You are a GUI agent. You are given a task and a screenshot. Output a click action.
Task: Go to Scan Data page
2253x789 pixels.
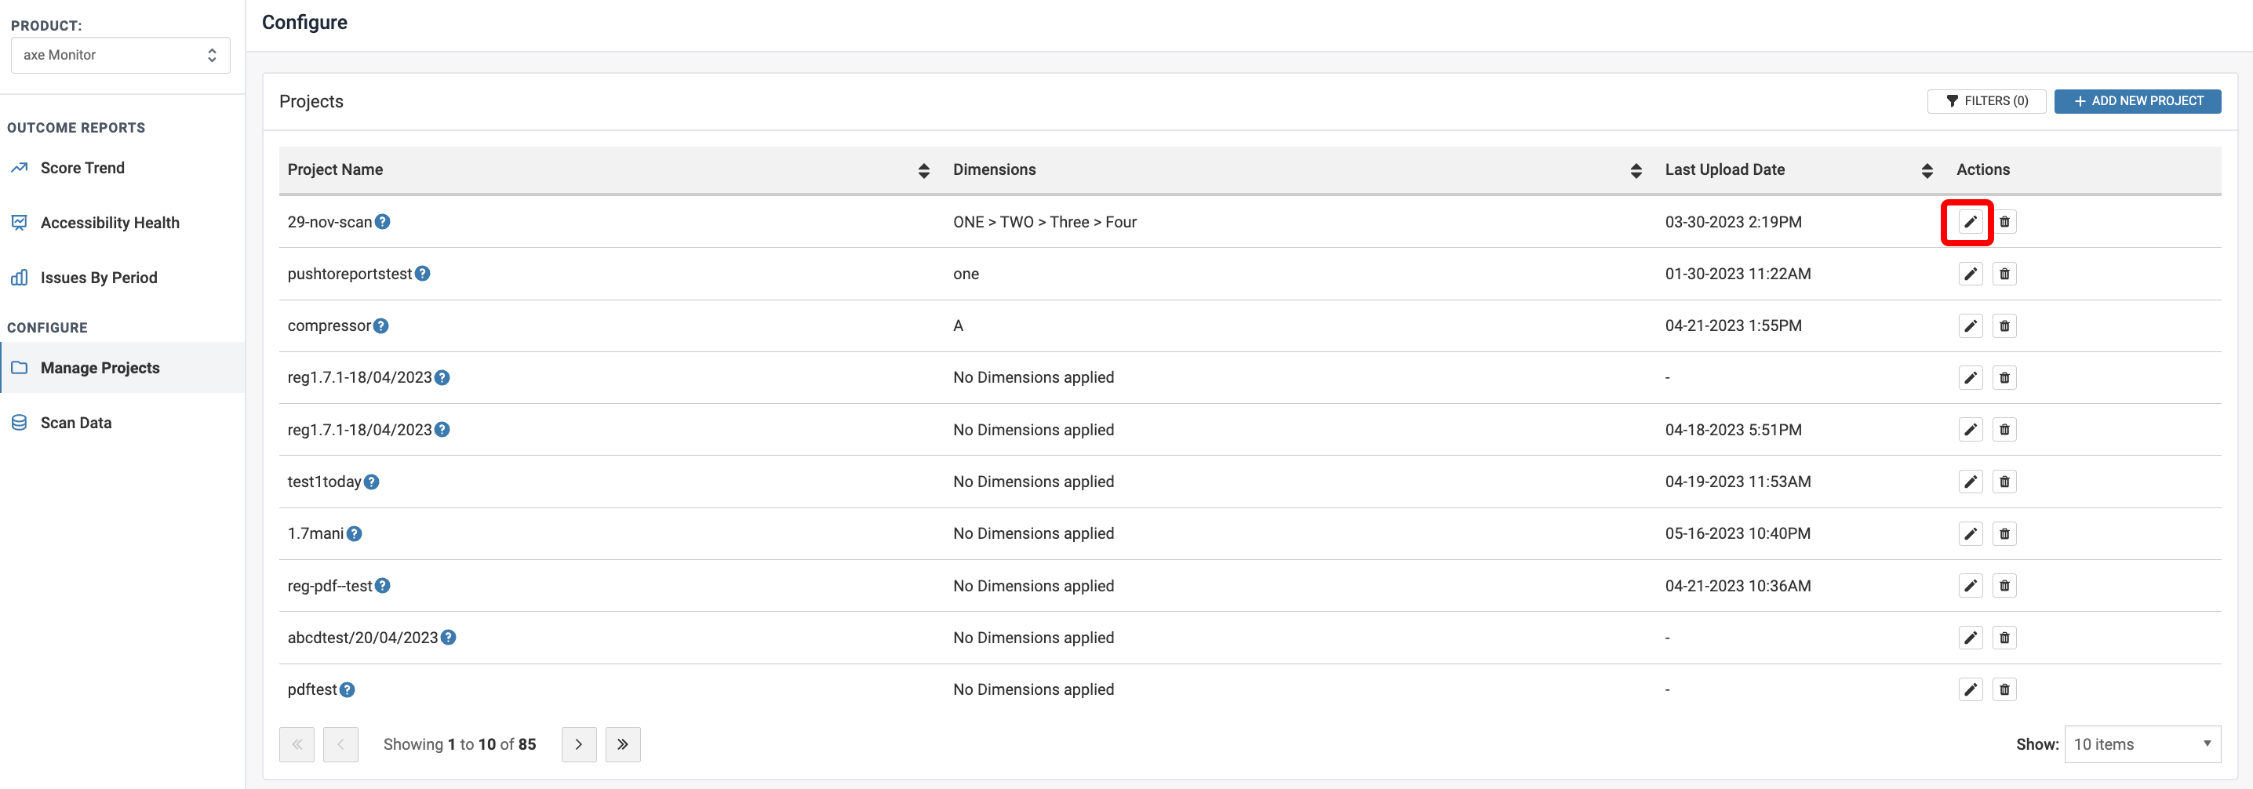coord(76,424)
